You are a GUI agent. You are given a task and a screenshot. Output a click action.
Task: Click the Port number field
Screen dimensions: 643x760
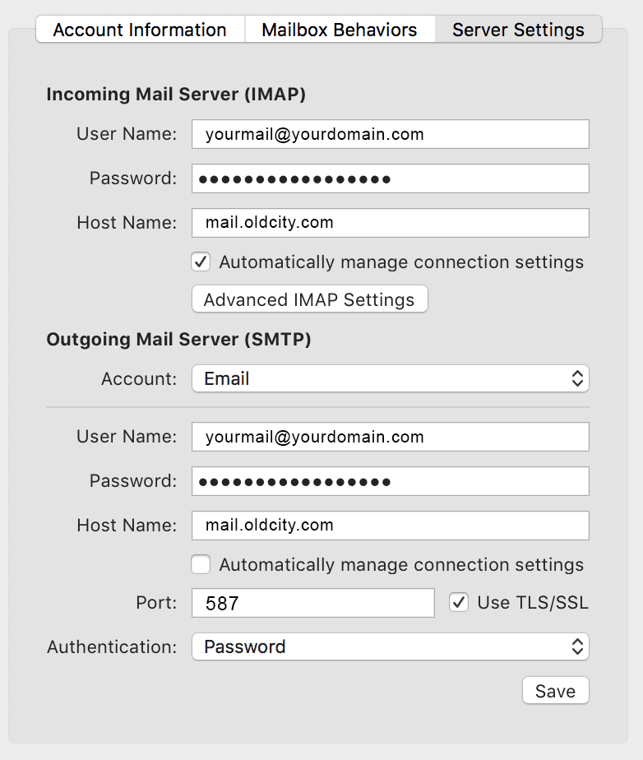[312, 603]
